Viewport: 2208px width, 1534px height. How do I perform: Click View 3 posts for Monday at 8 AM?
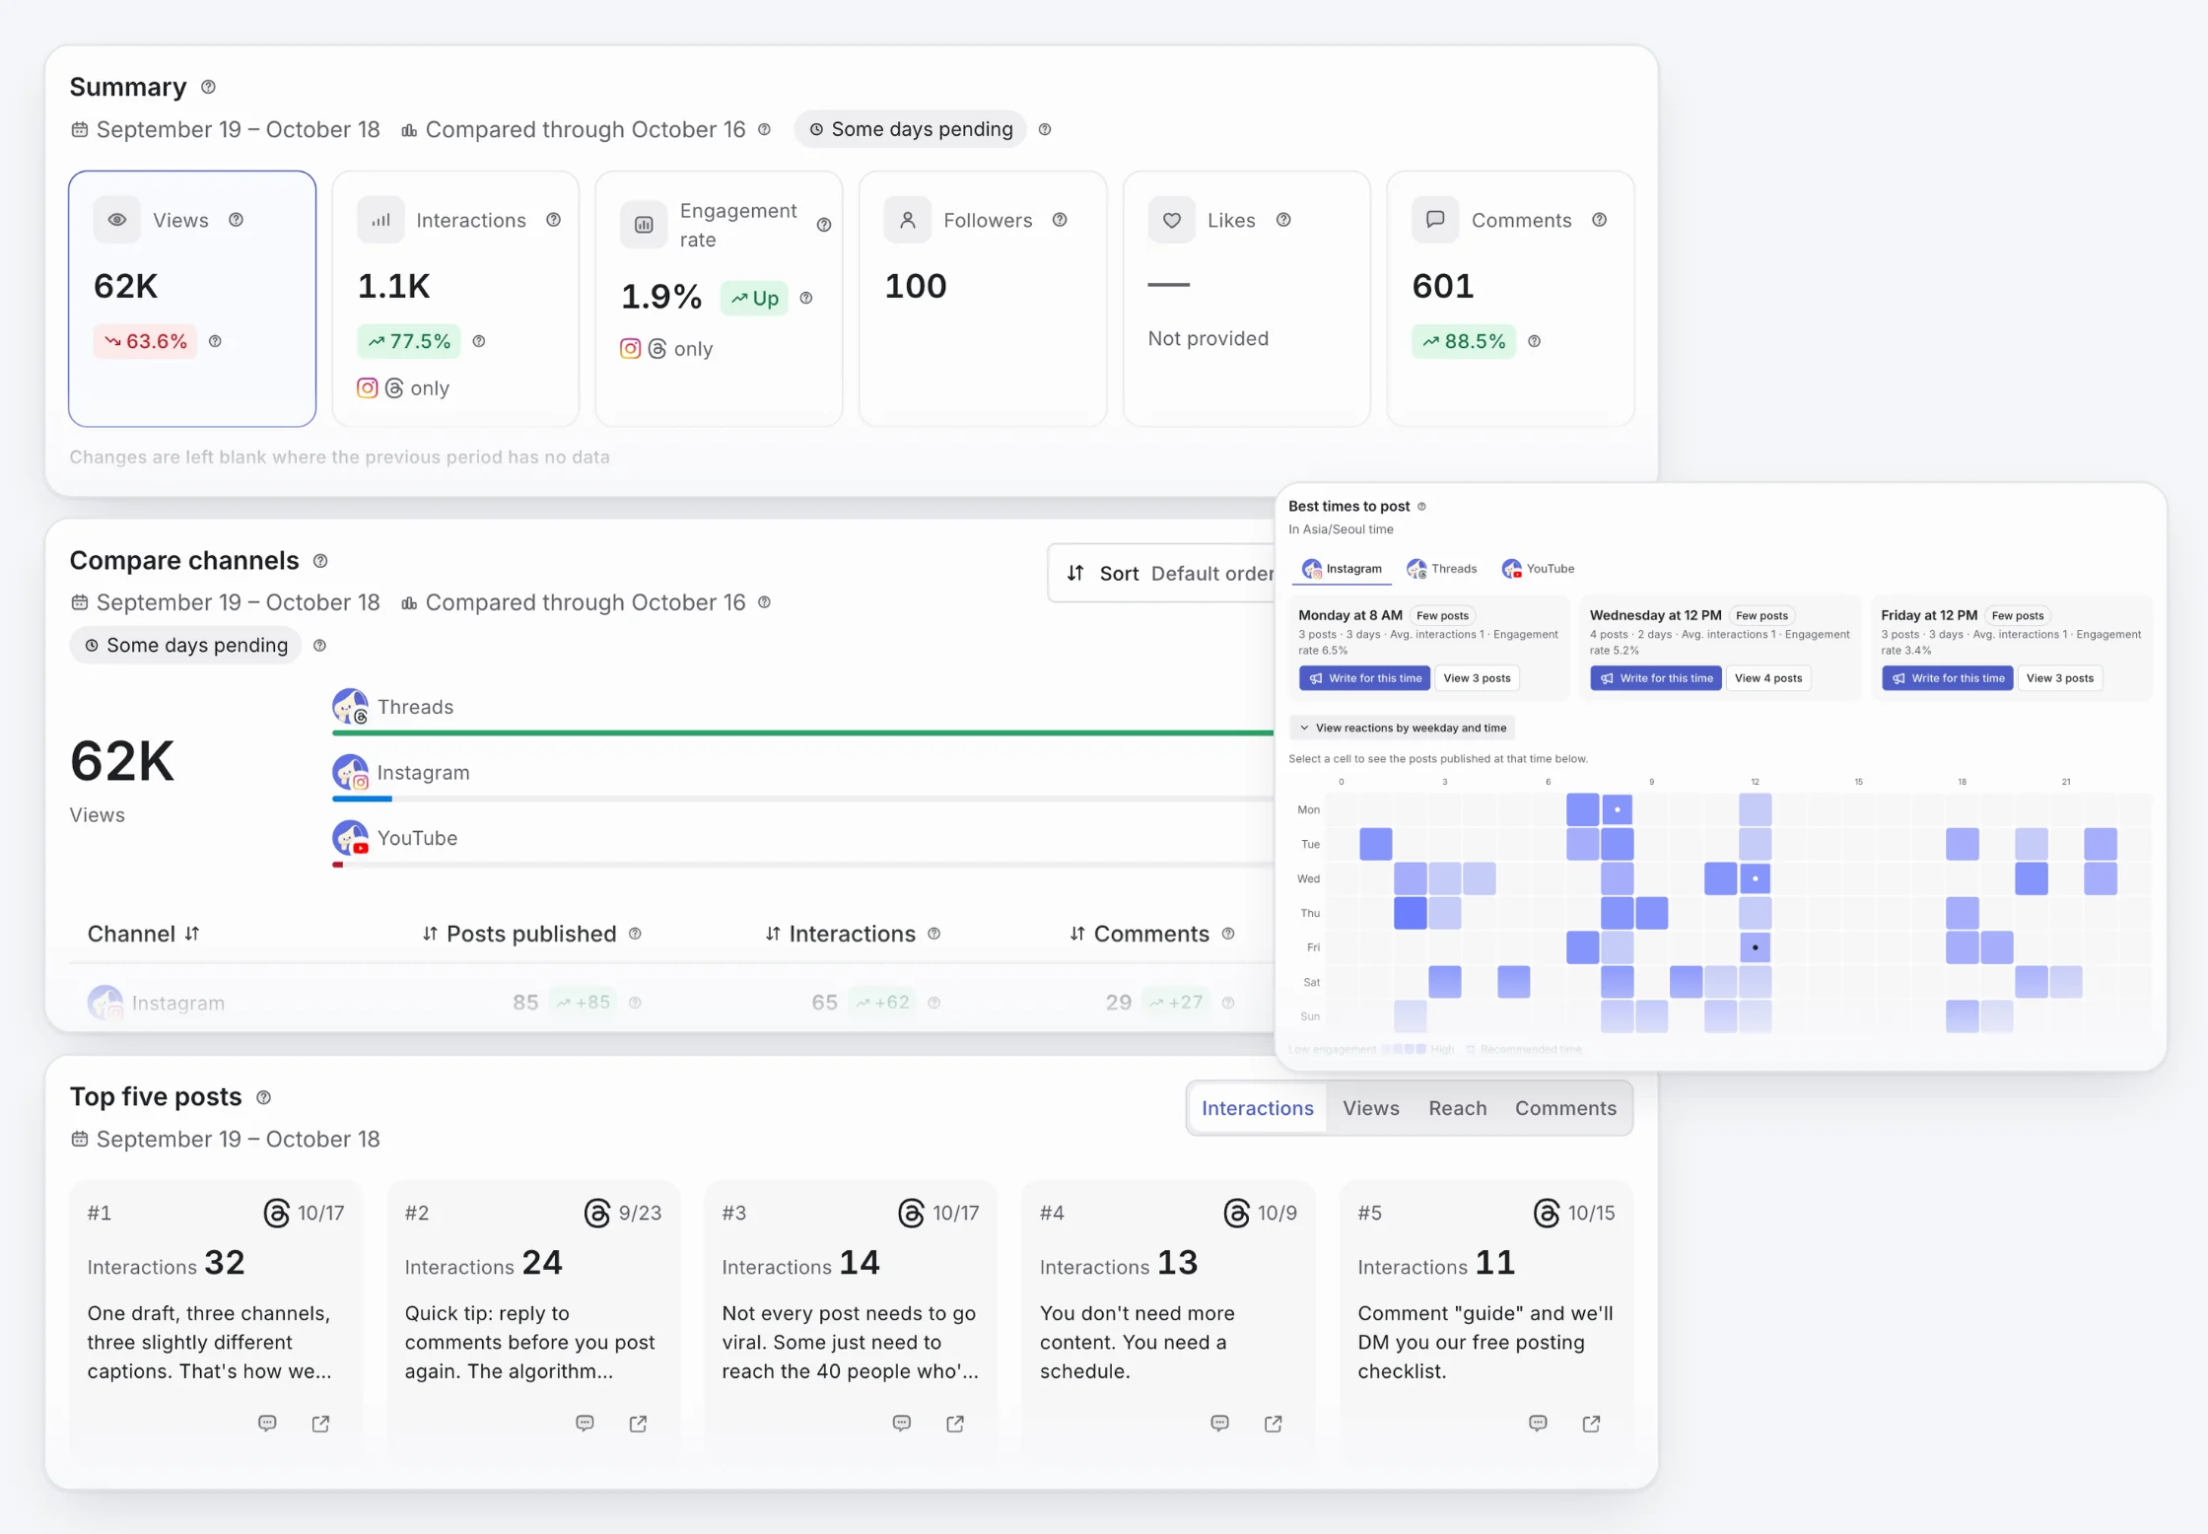pos(1477,678)
